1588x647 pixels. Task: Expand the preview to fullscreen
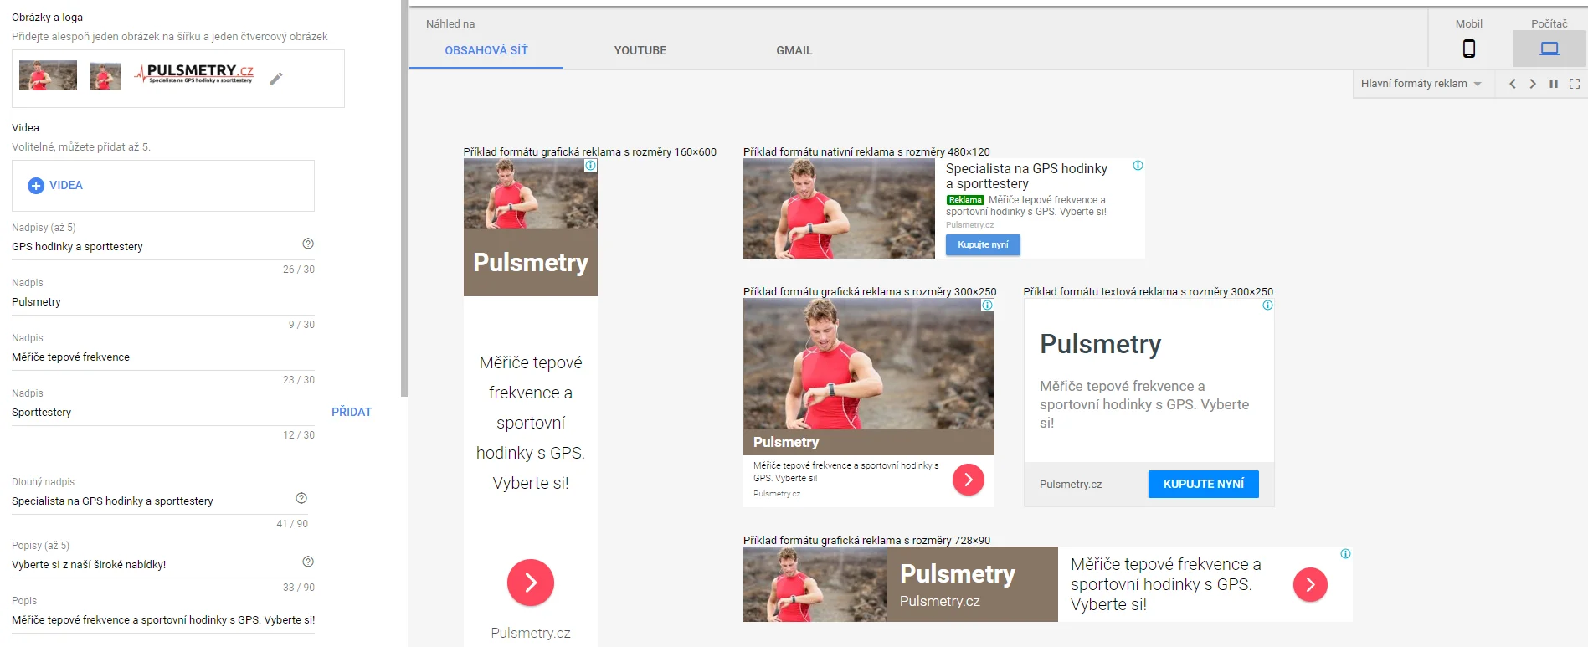pyautogui.click(x=1575, y=84)
